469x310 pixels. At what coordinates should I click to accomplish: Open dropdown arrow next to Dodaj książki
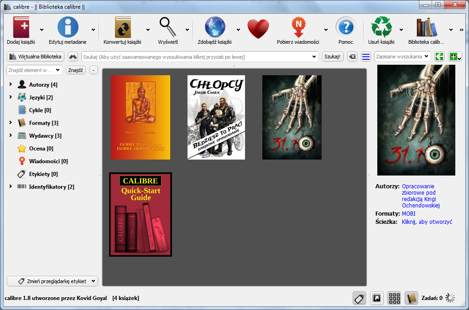pyautogui.click(x=42, y=30)
